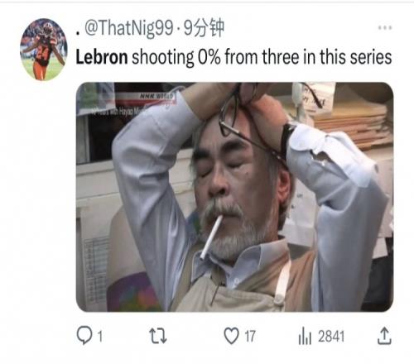Image resolution: width=414 pixels, height=364 pixels.
Task: Like the tweet with the heart icon
Action: [x=231, y=336]
